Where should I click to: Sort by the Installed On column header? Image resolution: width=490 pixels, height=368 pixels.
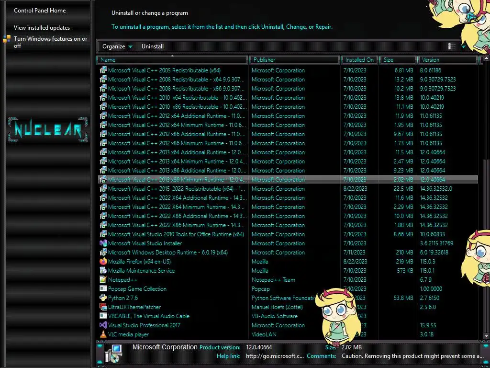[359, 59]
